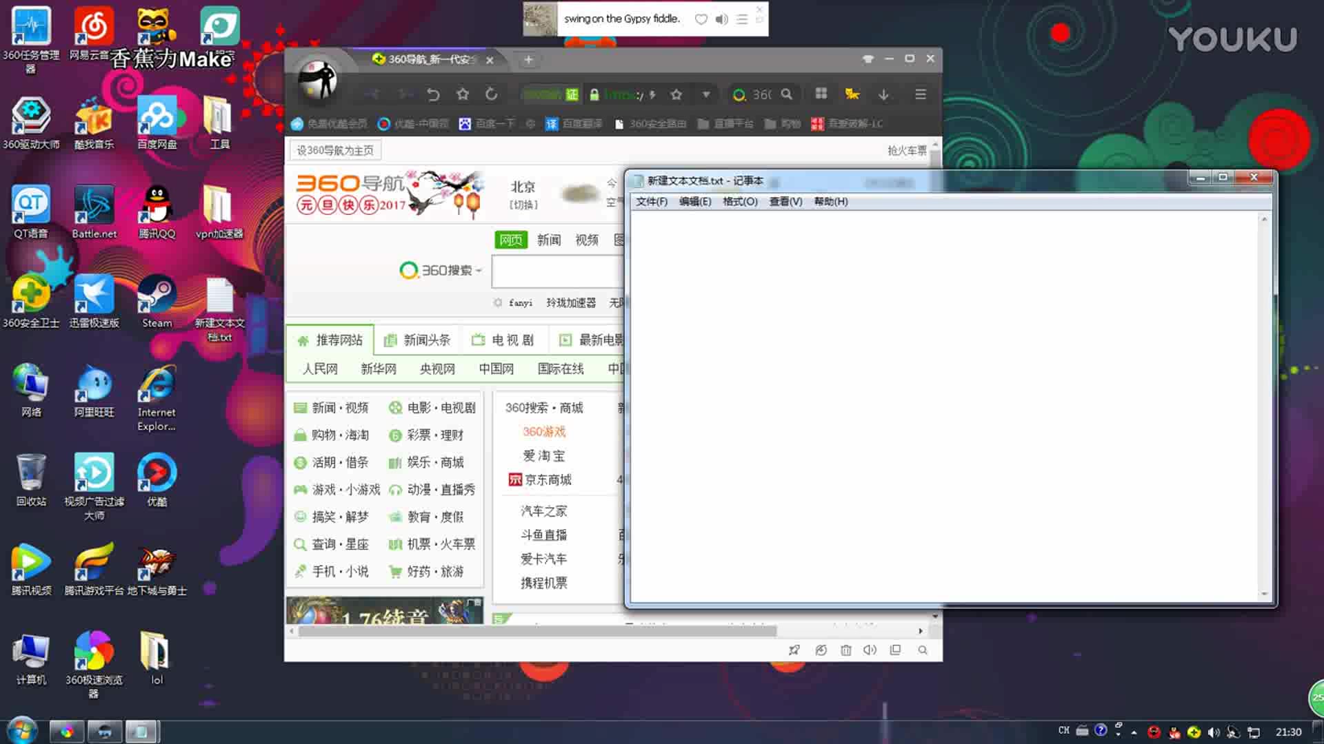
Task: Open the 央视网 link
Action: click(437, 369)
